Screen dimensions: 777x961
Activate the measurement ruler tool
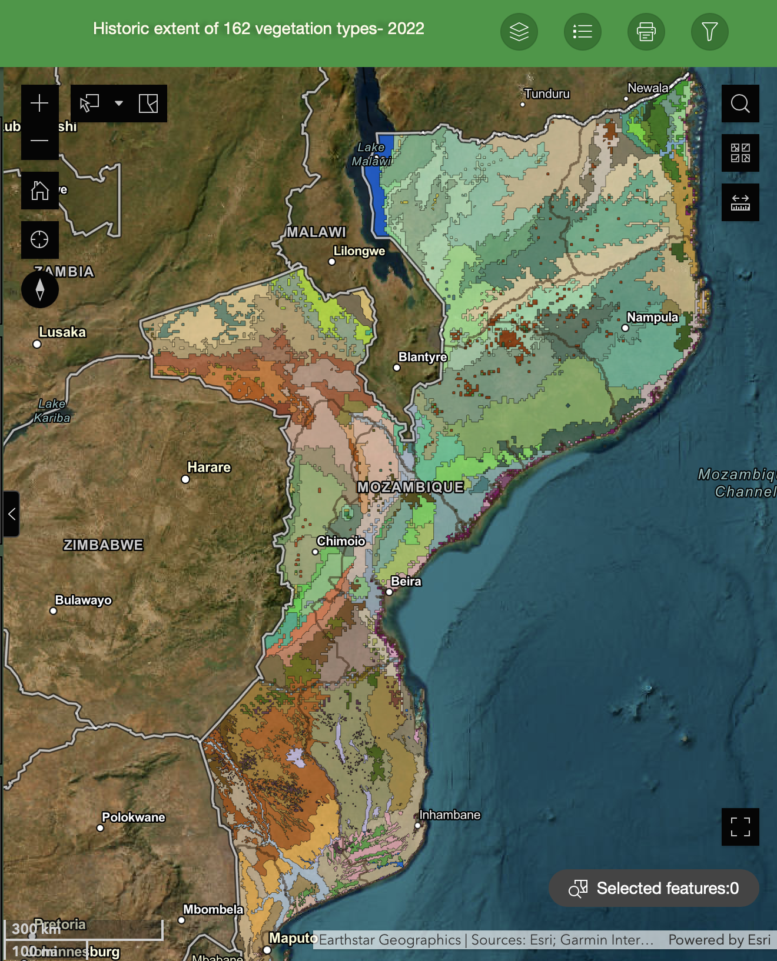(740, 202)
